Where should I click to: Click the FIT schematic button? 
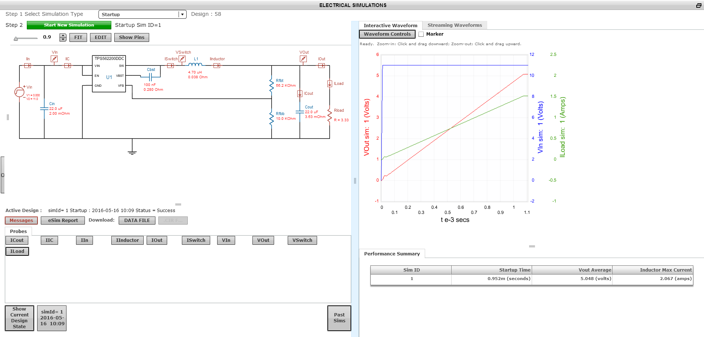[78, 37]
